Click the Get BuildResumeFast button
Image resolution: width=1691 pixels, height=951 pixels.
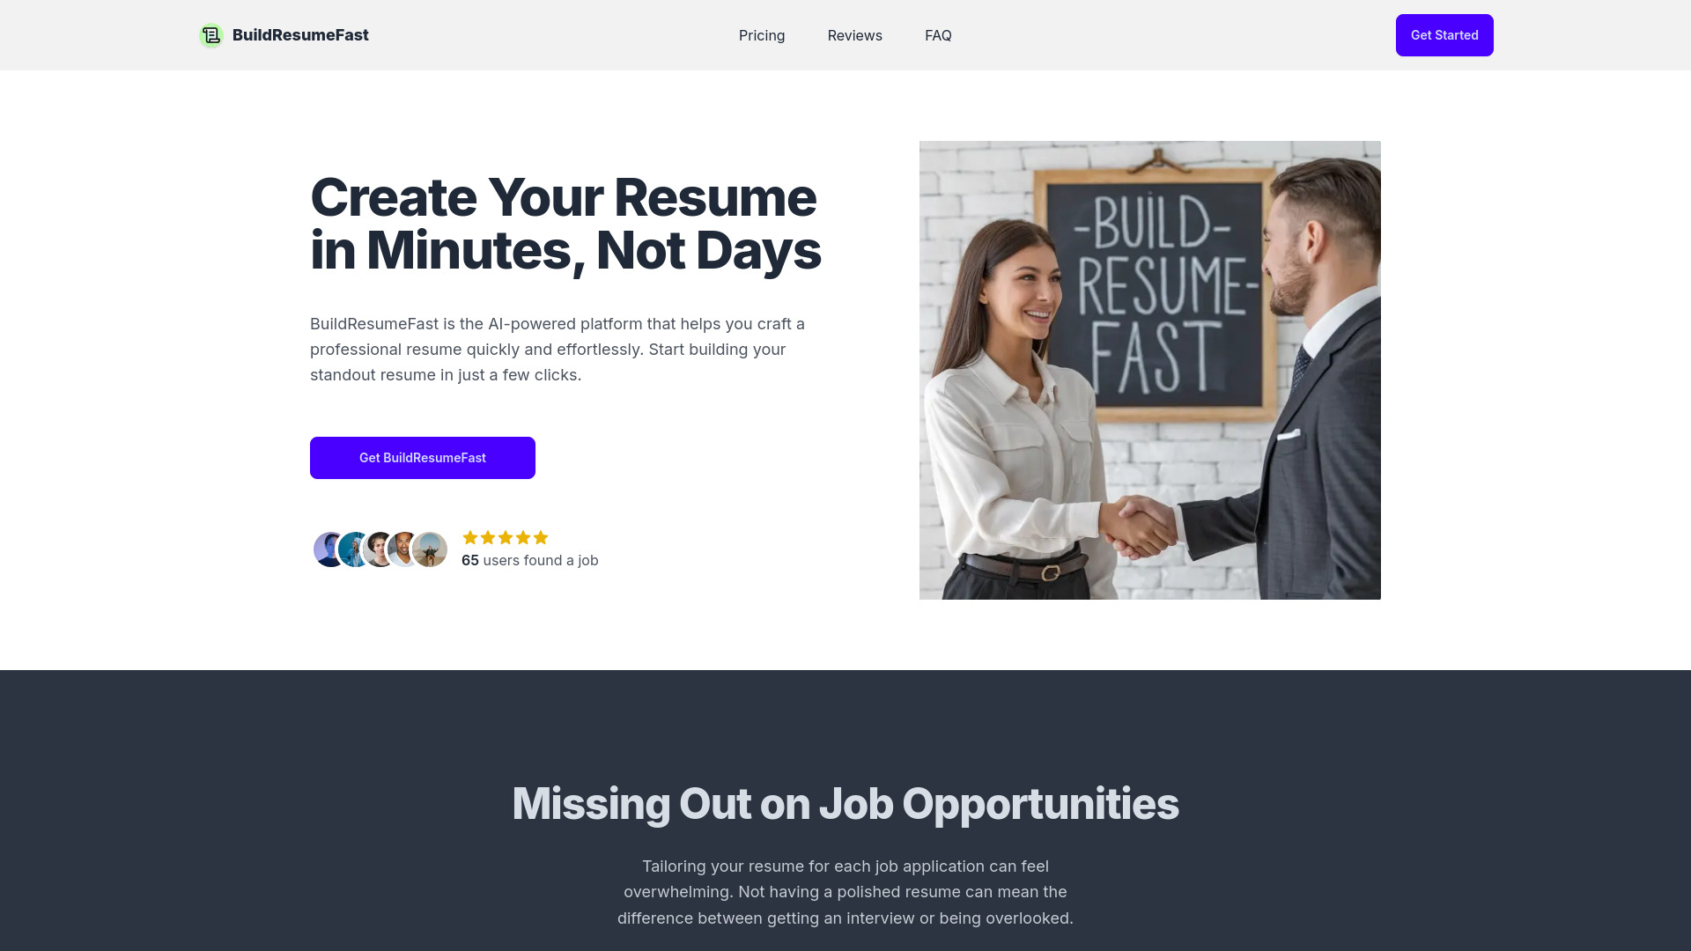click(x=423, y=458)
